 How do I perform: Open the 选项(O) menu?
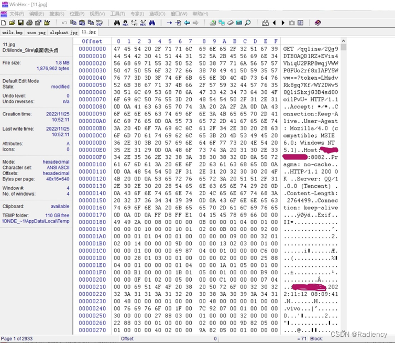click(x=157, y=14)
